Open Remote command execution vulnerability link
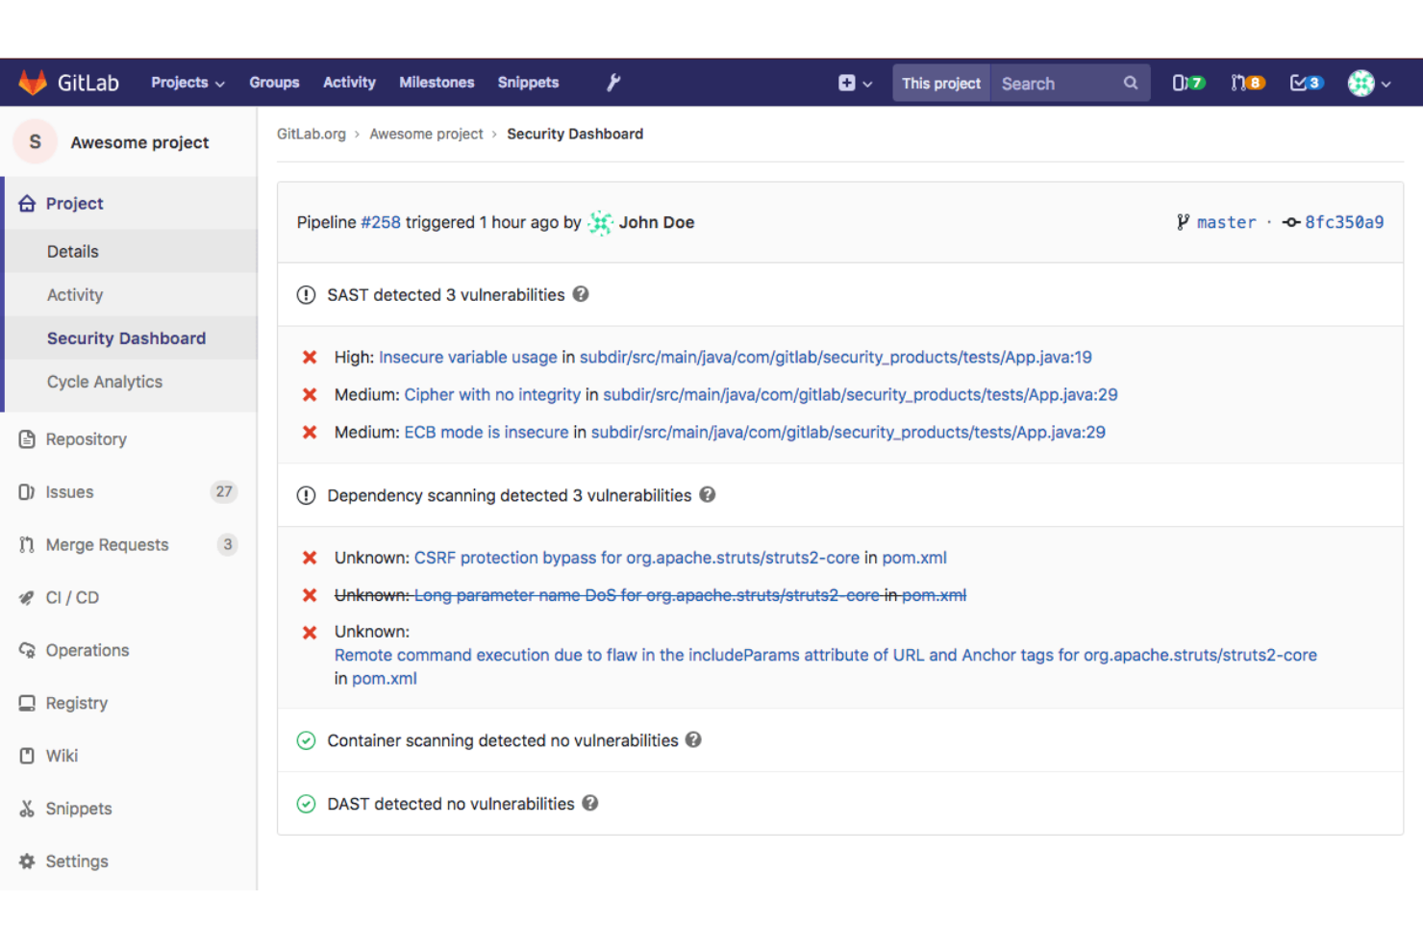Image resolution: width=1423 pixels, height=949 pixels. (826, 655)
